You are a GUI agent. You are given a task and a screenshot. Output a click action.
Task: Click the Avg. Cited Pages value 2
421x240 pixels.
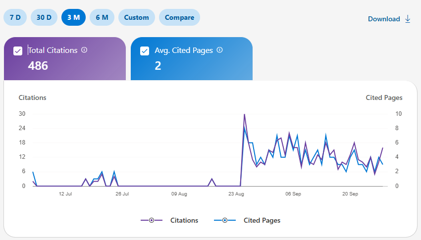pos(158,66)
